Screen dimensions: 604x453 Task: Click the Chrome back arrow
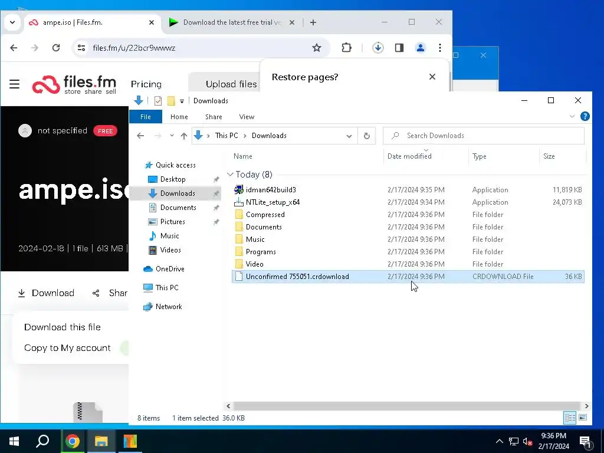coord(14,48)
